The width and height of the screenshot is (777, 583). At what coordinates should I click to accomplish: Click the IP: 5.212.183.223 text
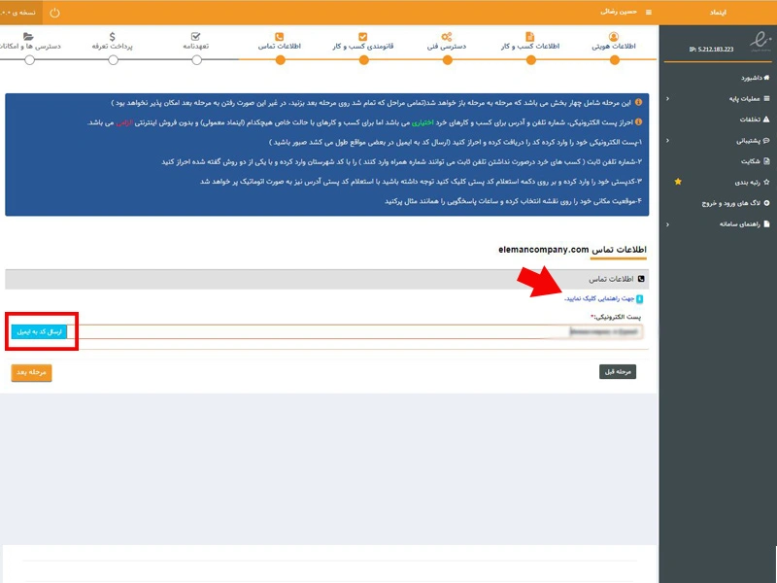[711, 50]
